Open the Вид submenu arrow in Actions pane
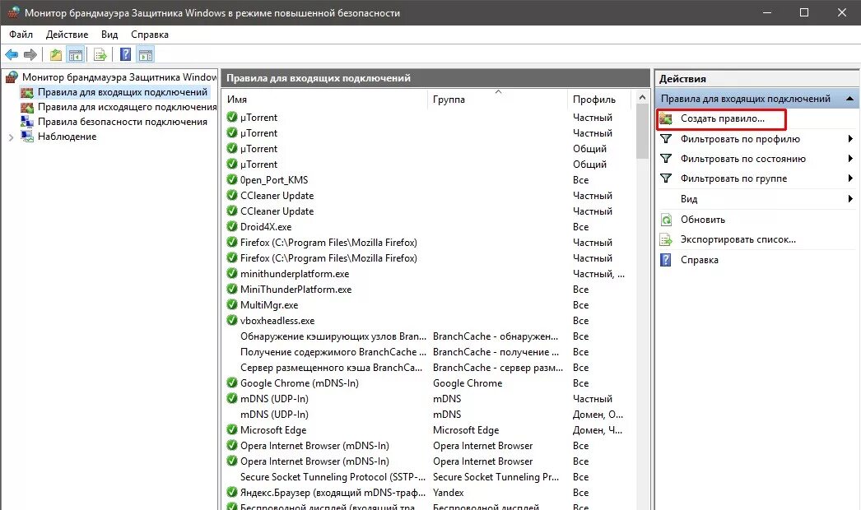This screenshot has height=510, width=861. tap(850, 199)
